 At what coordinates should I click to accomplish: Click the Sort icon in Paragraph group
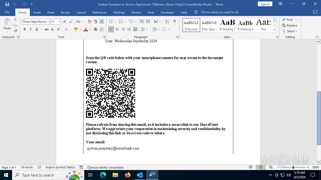tap(167, 22)
